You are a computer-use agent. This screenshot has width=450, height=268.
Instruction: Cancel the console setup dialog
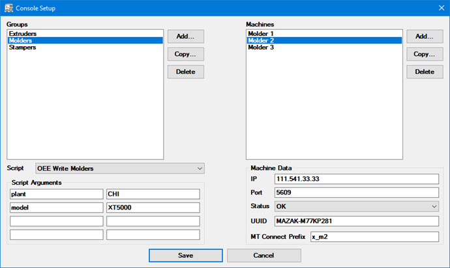click(263, 256)
